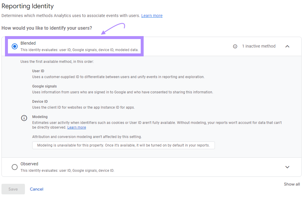
Task: Click the 'Reporting Identity' heading
Action: (x=28, y=6)
